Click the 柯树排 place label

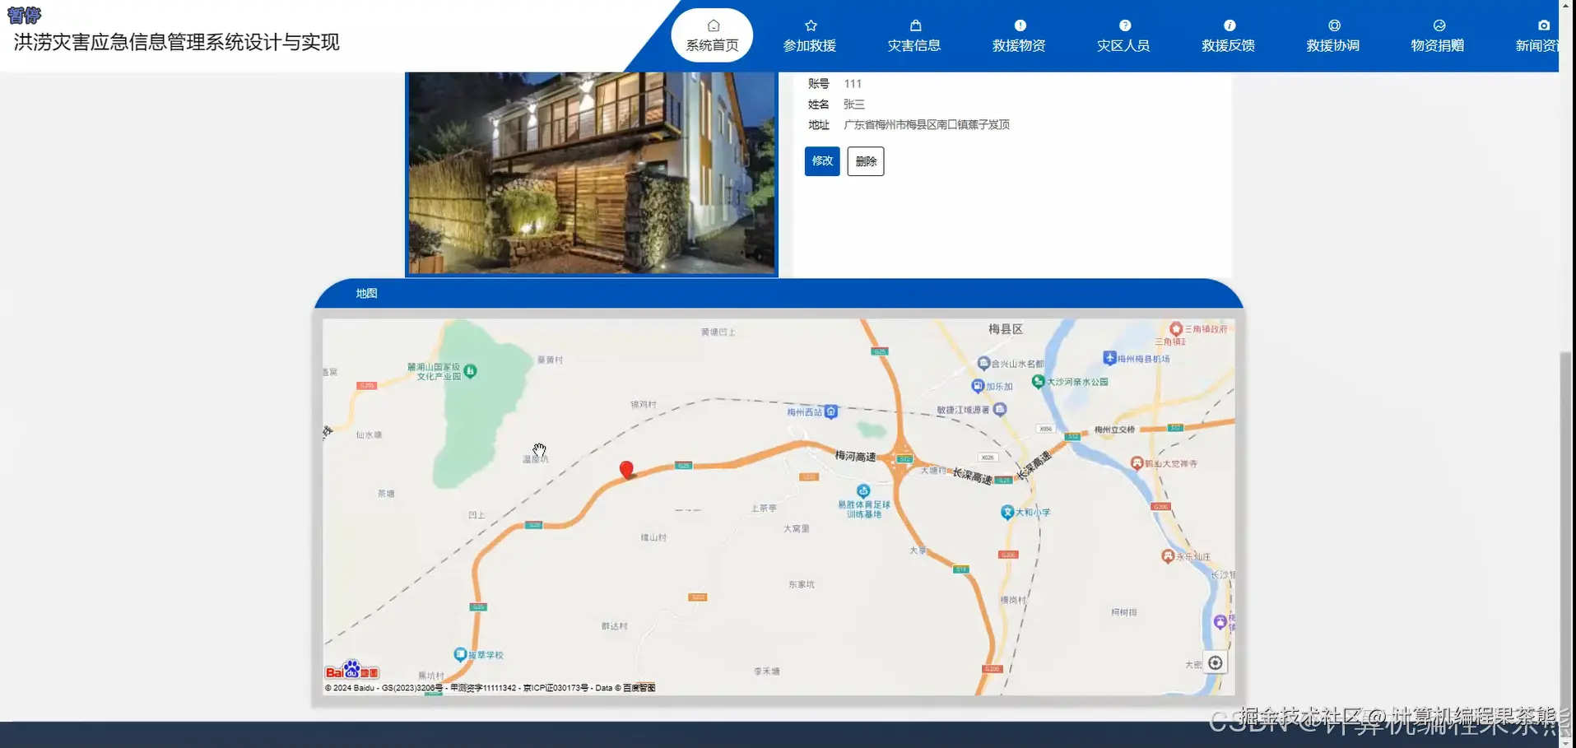1124,612
